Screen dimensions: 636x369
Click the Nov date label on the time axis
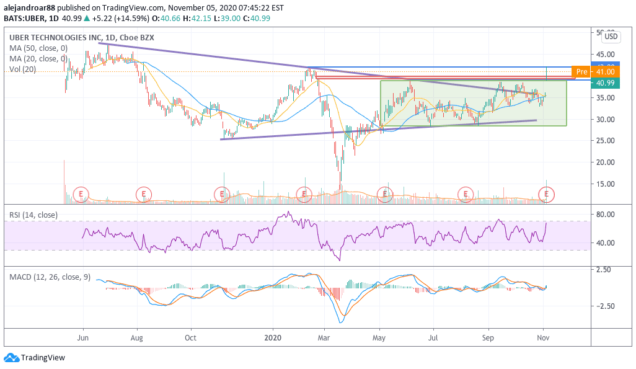click(x=543, y=338)
